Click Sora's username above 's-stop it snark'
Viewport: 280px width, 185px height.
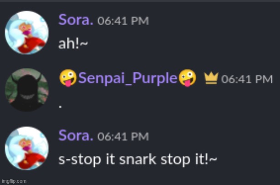76,136
